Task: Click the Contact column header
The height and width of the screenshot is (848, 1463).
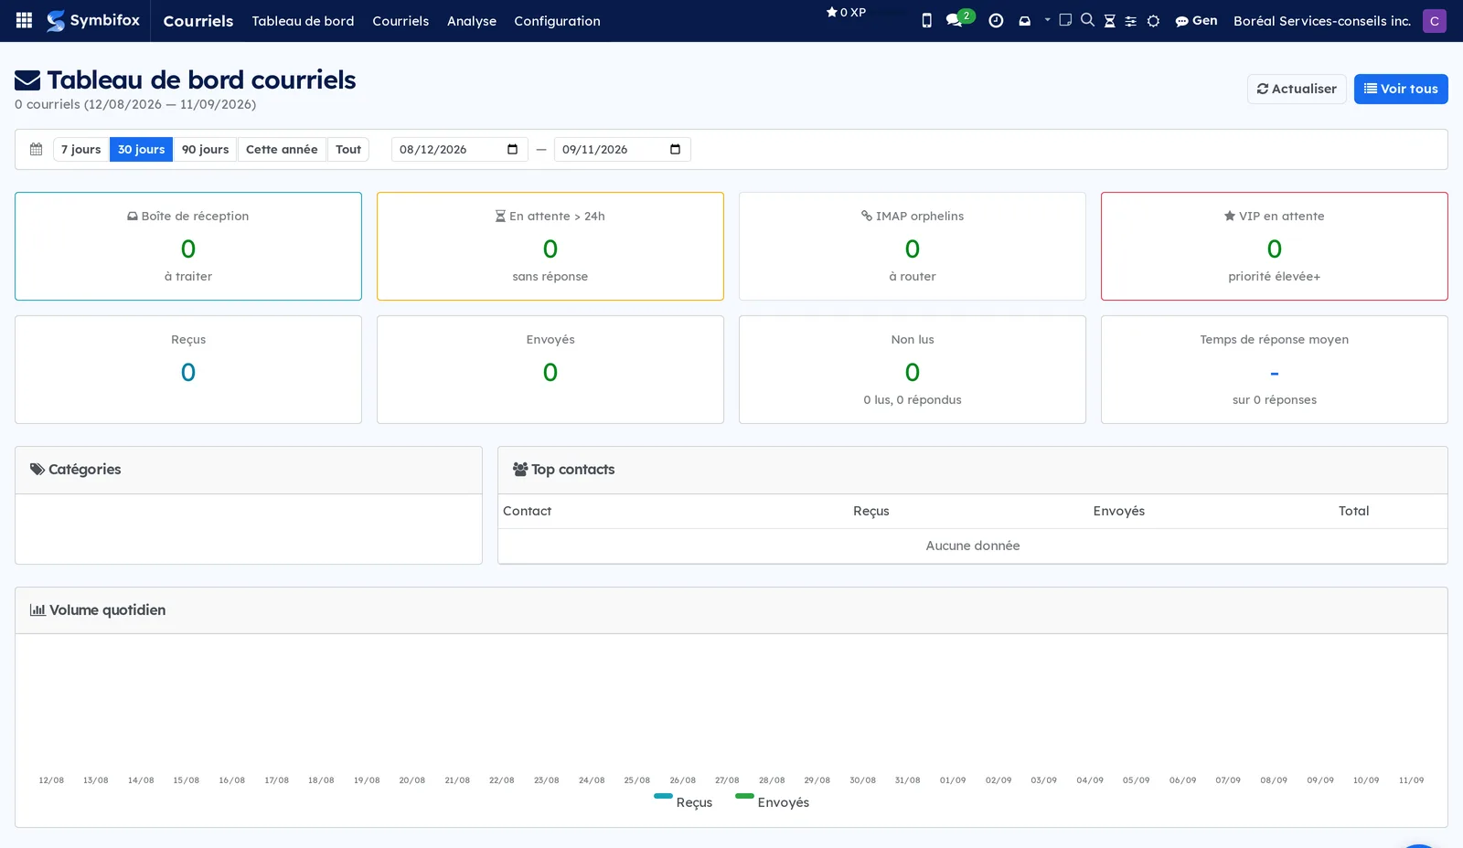Action: [527, 511]
